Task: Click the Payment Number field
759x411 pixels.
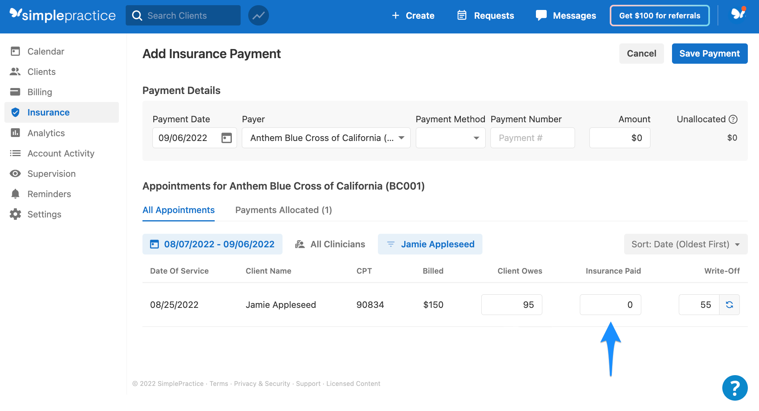Action: 533,138
